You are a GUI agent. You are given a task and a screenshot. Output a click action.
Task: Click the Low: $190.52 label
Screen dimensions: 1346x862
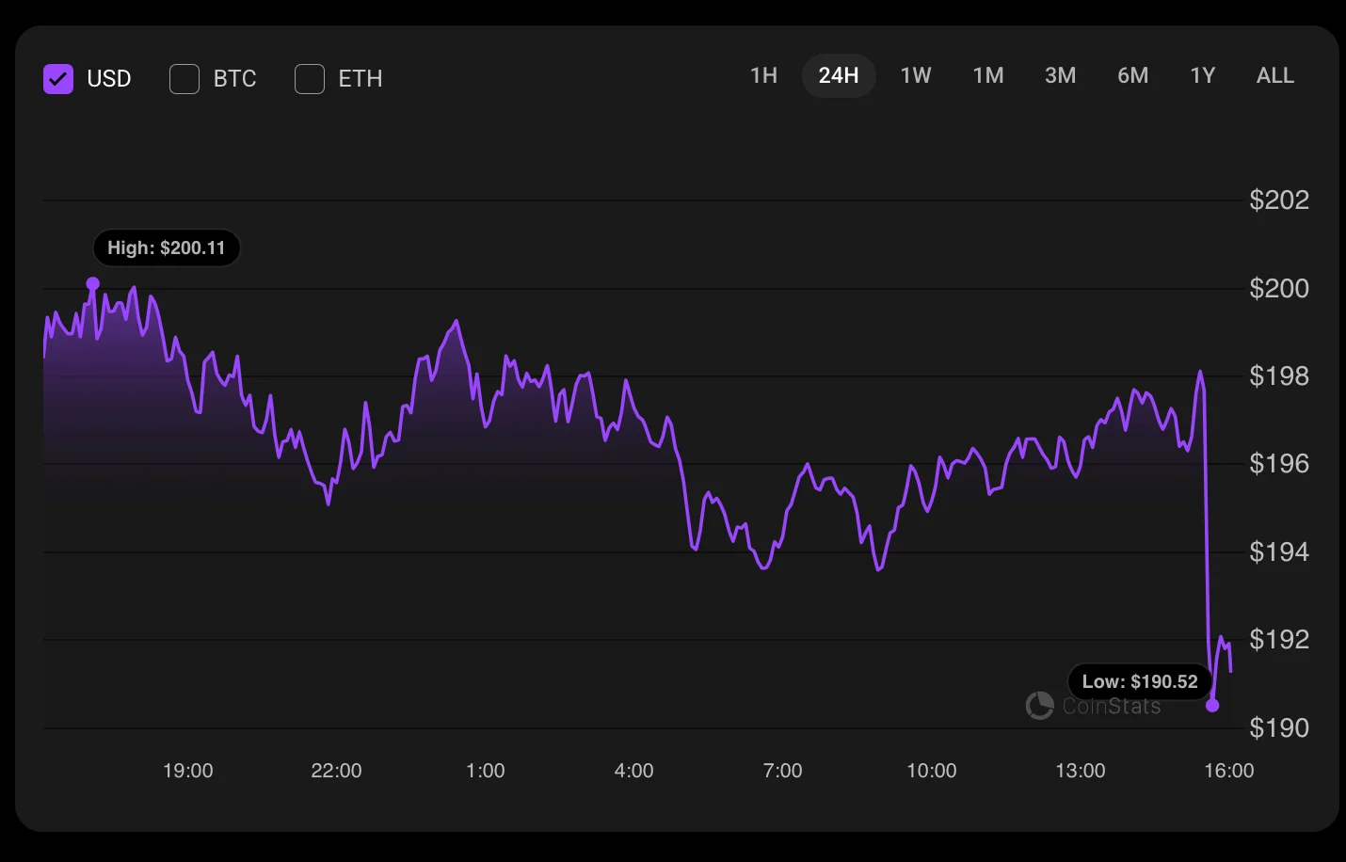point(1140,681)
